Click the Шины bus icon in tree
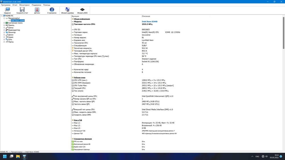Screen dimensions: 285x160 [x=7, y=28]
